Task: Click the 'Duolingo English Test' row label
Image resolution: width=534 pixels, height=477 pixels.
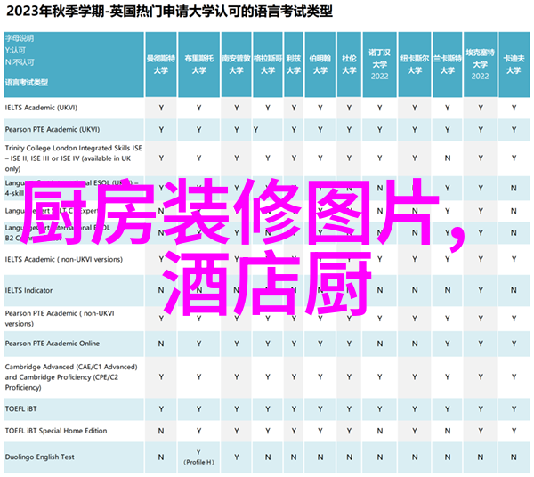Action: click(x=39, y=457)
